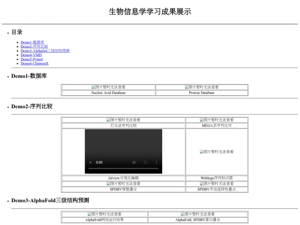This screenshot has height=225, width=300.
Task: Click the Demo1-数据库 section heading
Action: tap(29, 76)
